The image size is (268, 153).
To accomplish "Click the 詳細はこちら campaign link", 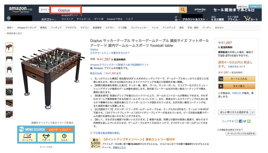I will pos(119,147).
